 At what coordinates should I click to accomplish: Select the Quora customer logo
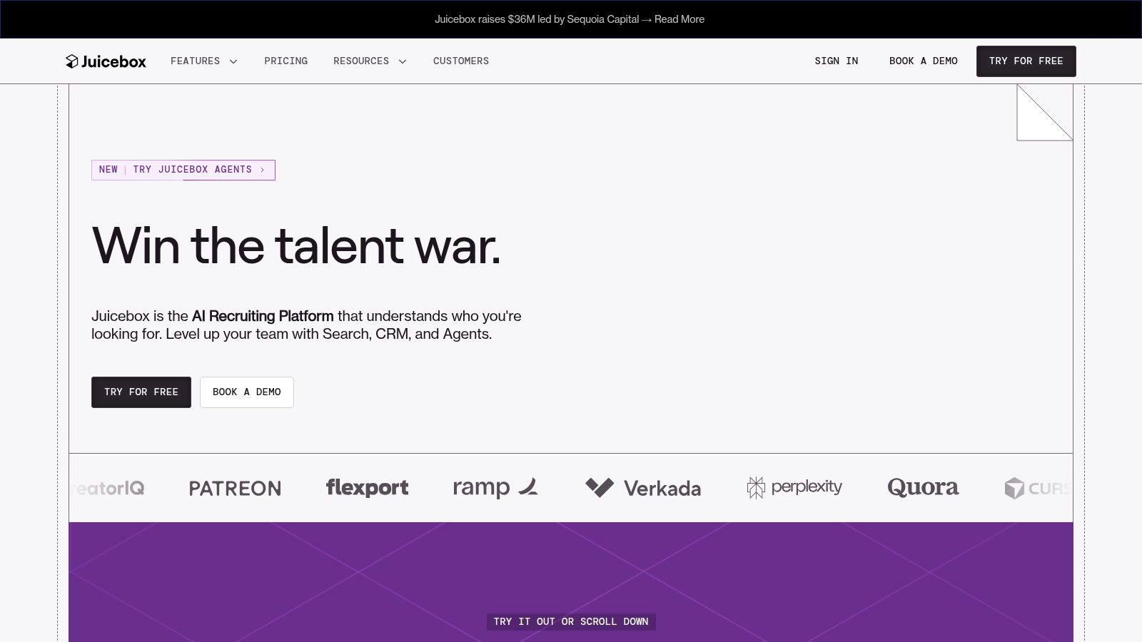pos(923,487)
